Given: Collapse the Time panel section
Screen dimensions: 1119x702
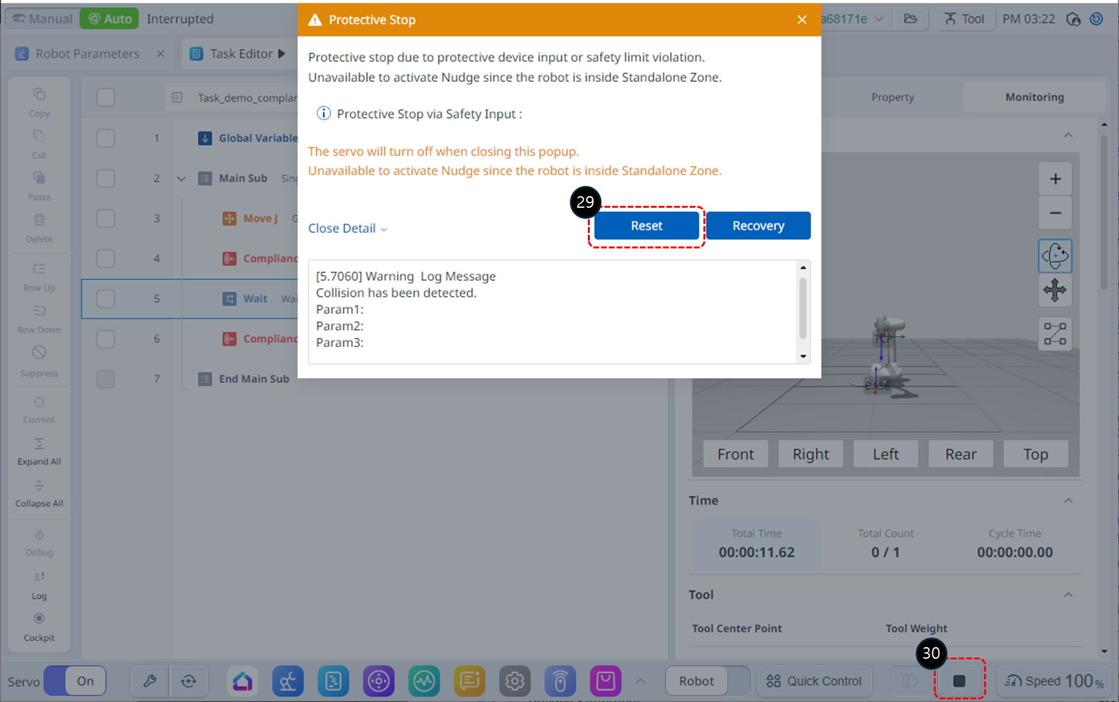Looking at the screenshot, I should [x=1068, y=501].
